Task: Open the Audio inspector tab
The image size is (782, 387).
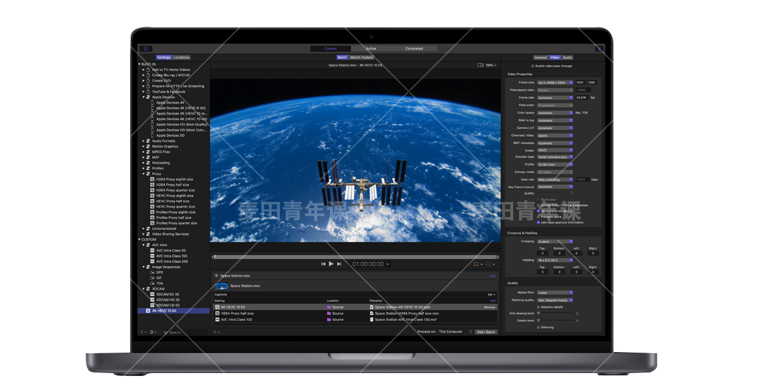Action: point(567,58)
